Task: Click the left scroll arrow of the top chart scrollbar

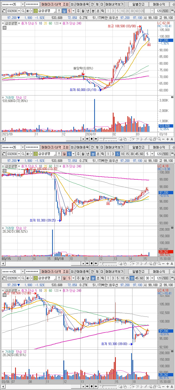Action: point(3,139)
